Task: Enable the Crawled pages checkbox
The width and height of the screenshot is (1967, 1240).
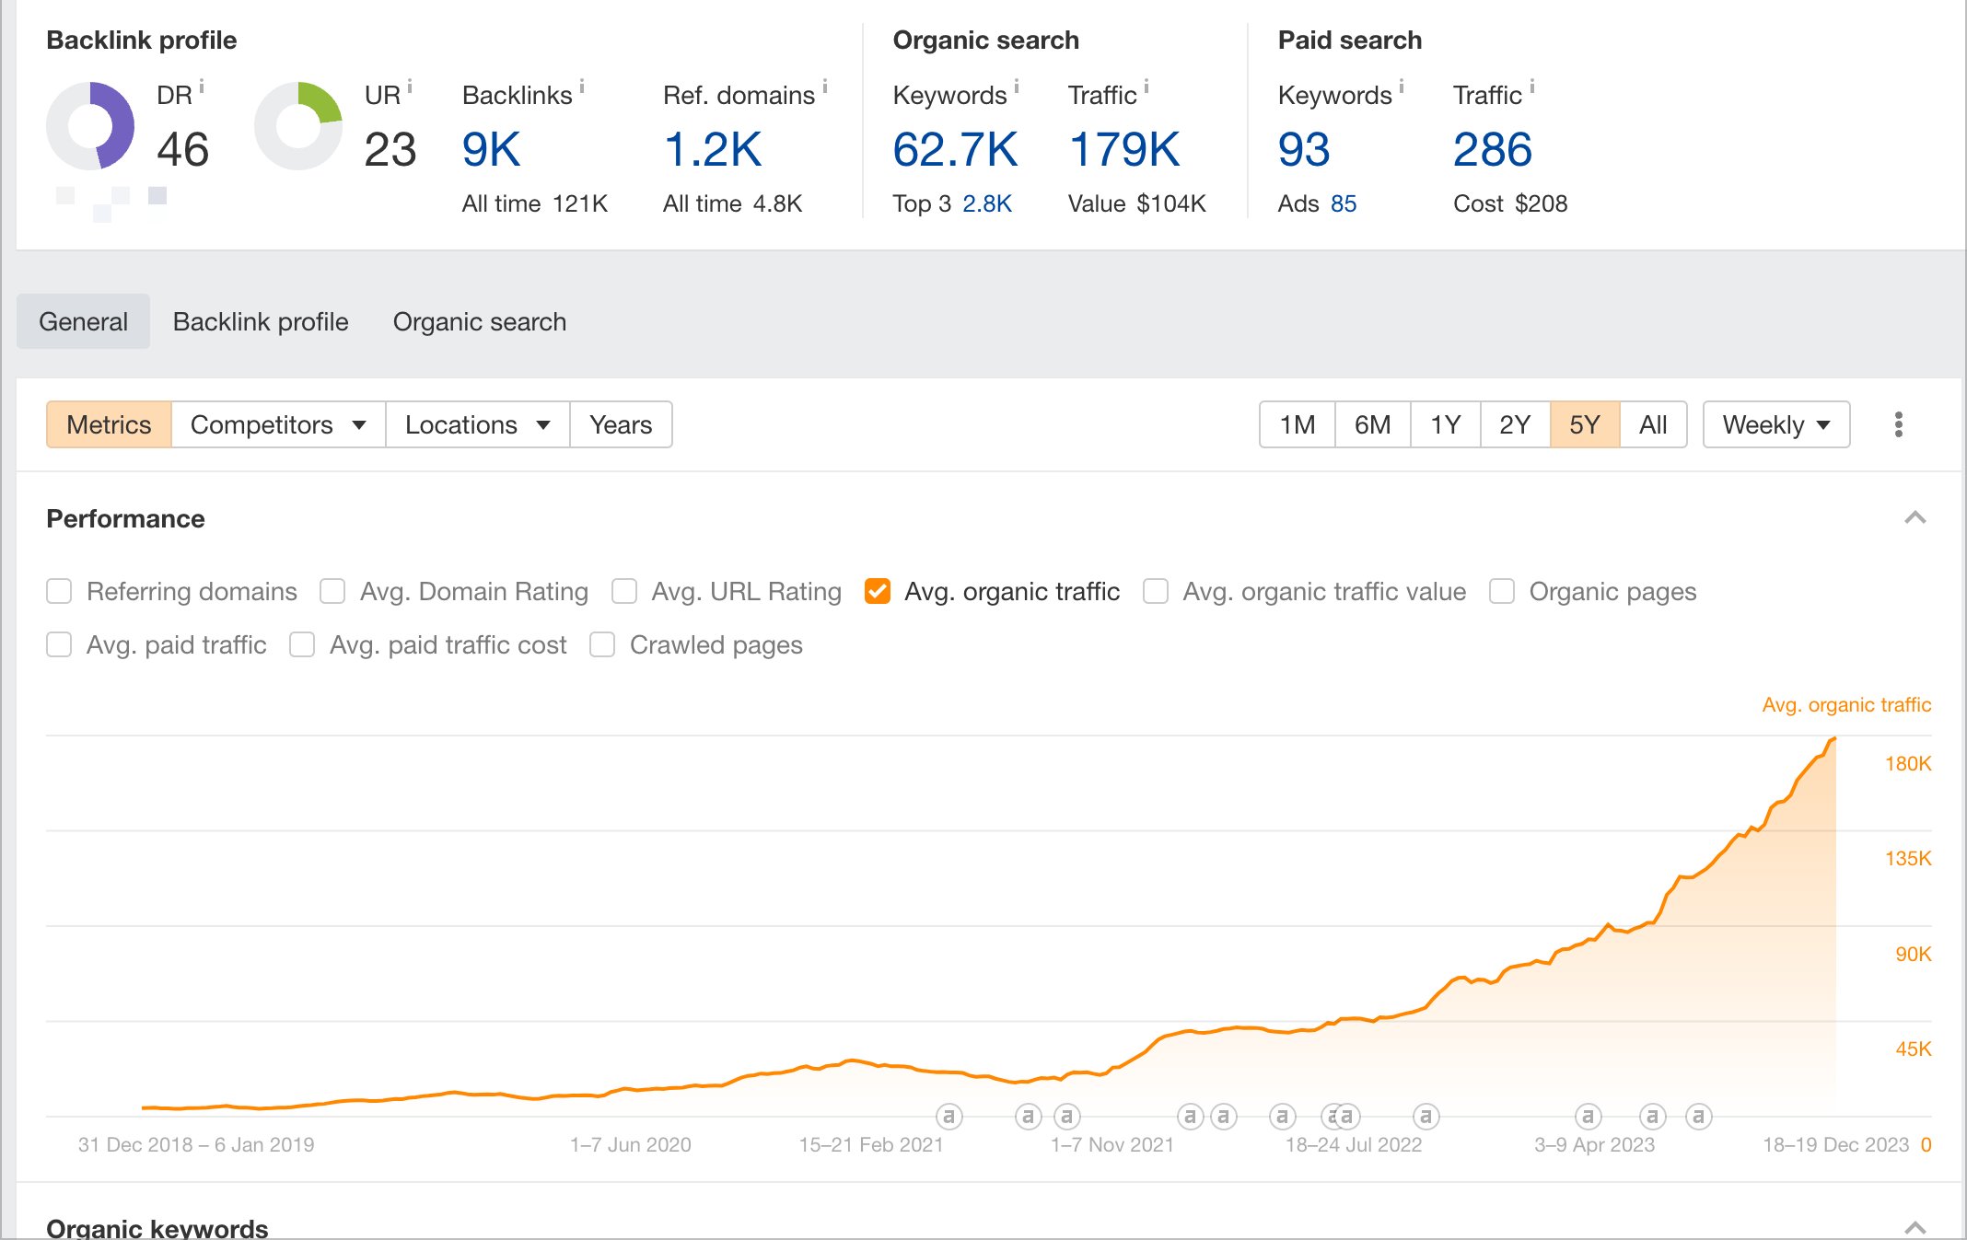Action: coord(602,644)
